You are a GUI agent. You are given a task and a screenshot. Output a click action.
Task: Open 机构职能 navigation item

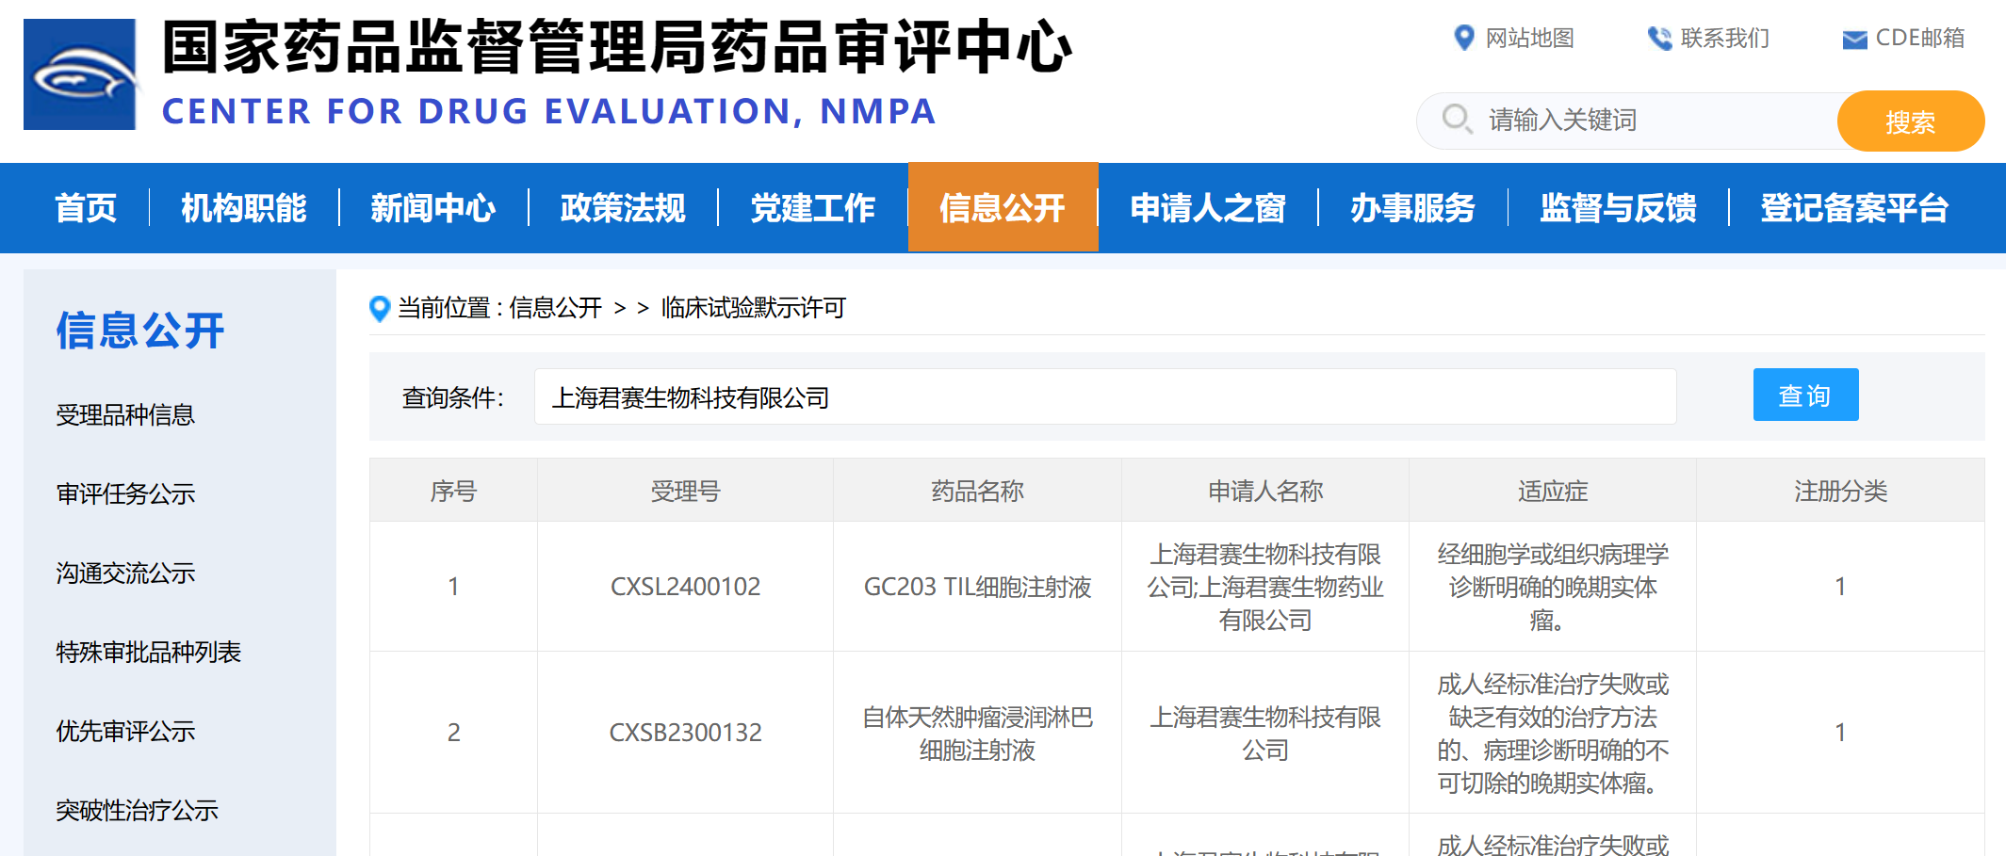[x=244, y=208]
